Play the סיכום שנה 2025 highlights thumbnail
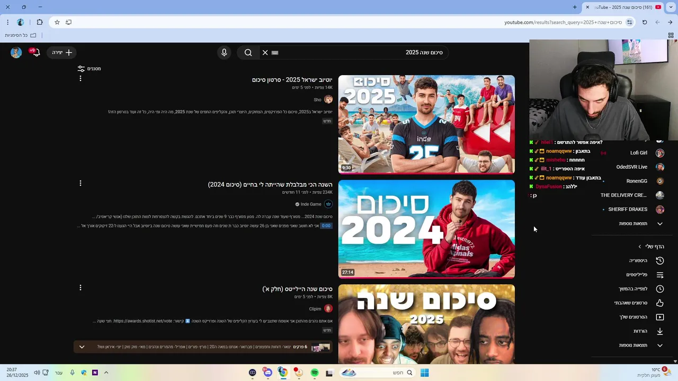This screenshot has width=678, height=381. coord(426,324)
